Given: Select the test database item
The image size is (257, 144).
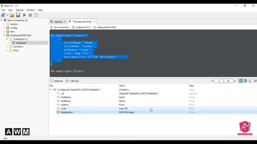Looking at the screenshot, I should coord(12,32).
